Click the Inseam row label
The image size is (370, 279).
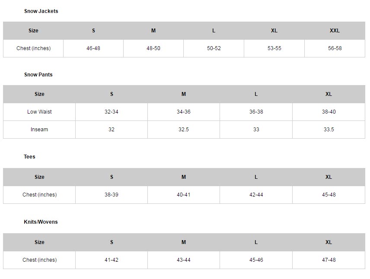39,130
